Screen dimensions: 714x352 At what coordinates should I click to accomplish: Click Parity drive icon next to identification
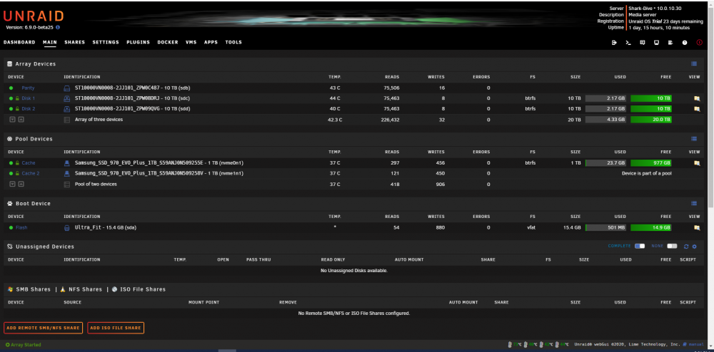[66, 88]
